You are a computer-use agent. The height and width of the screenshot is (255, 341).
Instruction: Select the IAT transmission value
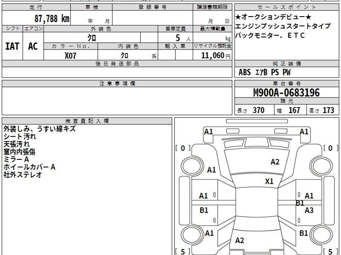pos(12,46)
